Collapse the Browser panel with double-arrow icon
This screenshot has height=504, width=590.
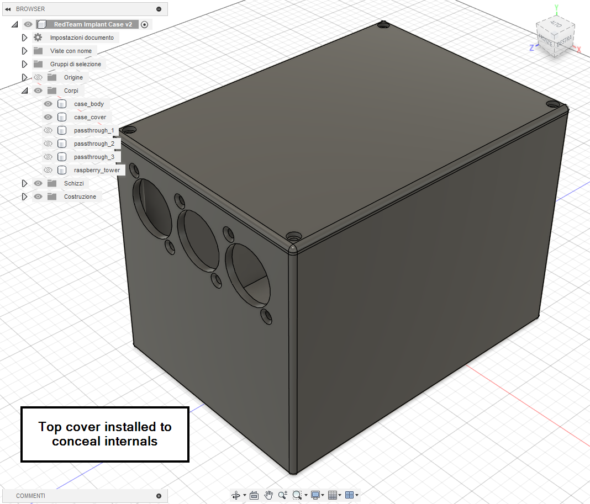pos(8,9)
